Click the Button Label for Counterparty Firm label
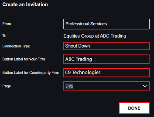 [x=31, y=73]
